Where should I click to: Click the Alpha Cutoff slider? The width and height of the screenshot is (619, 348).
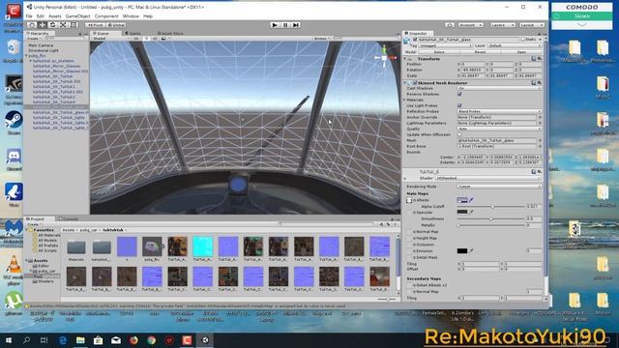491,206
